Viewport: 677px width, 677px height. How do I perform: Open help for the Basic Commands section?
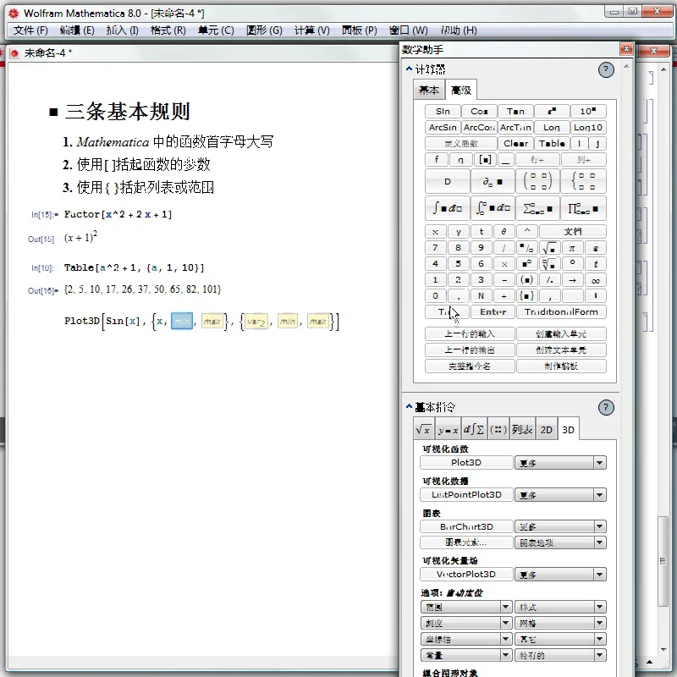click(606, 407)
